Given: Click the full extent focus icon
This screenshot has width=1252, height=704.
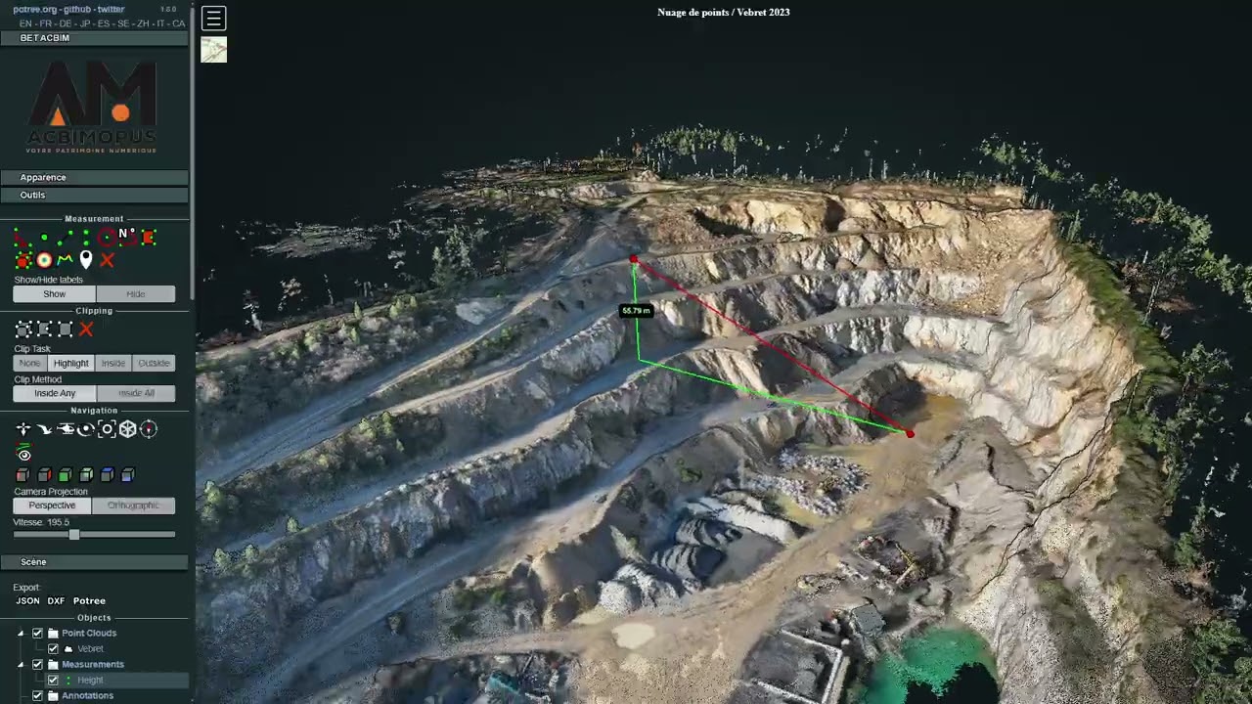Looking at the screenshot, I should (x=108, y=429).
